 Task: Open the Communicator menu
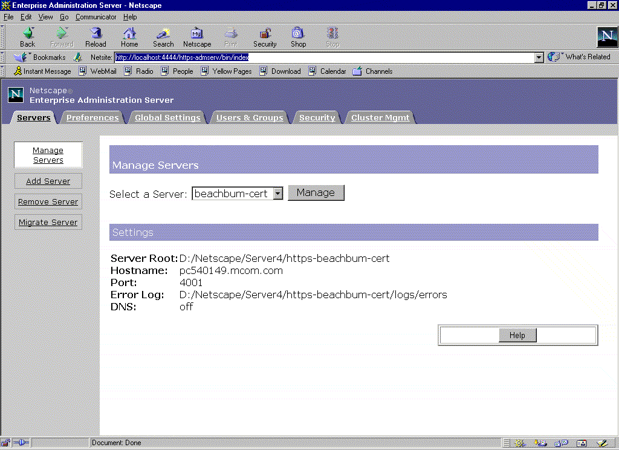coord(96,17)
